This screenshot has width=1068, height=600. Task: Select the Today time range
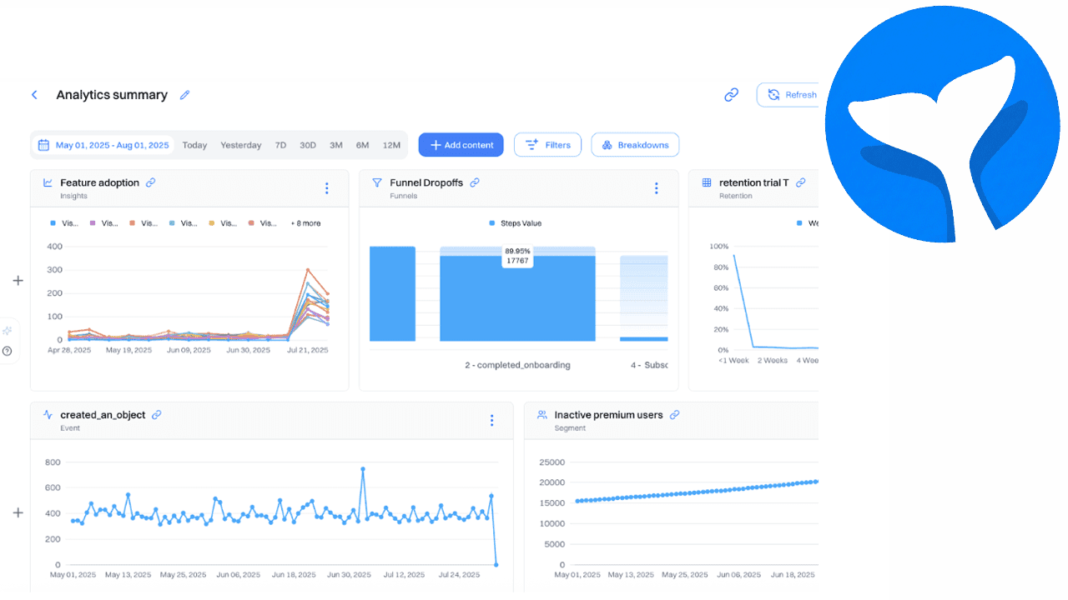pyautogui.click(x=194, y=144)
